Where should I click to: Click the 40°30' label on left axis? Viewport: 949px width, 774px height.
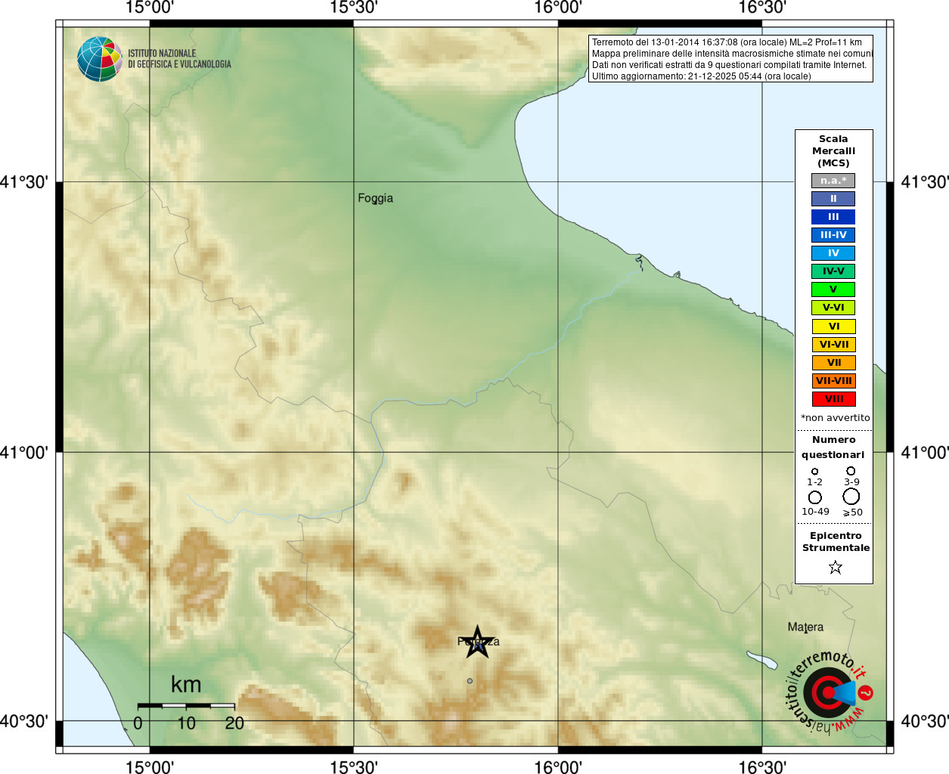[x=24, y=721]
